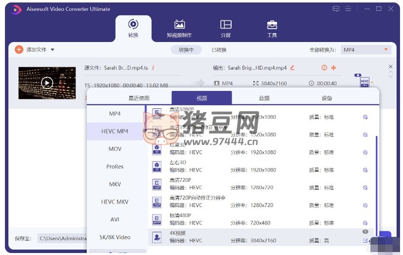Click the pencil icon to rename output file
The width and height of the screenshot is (403, 255).
tap(292, 68)
